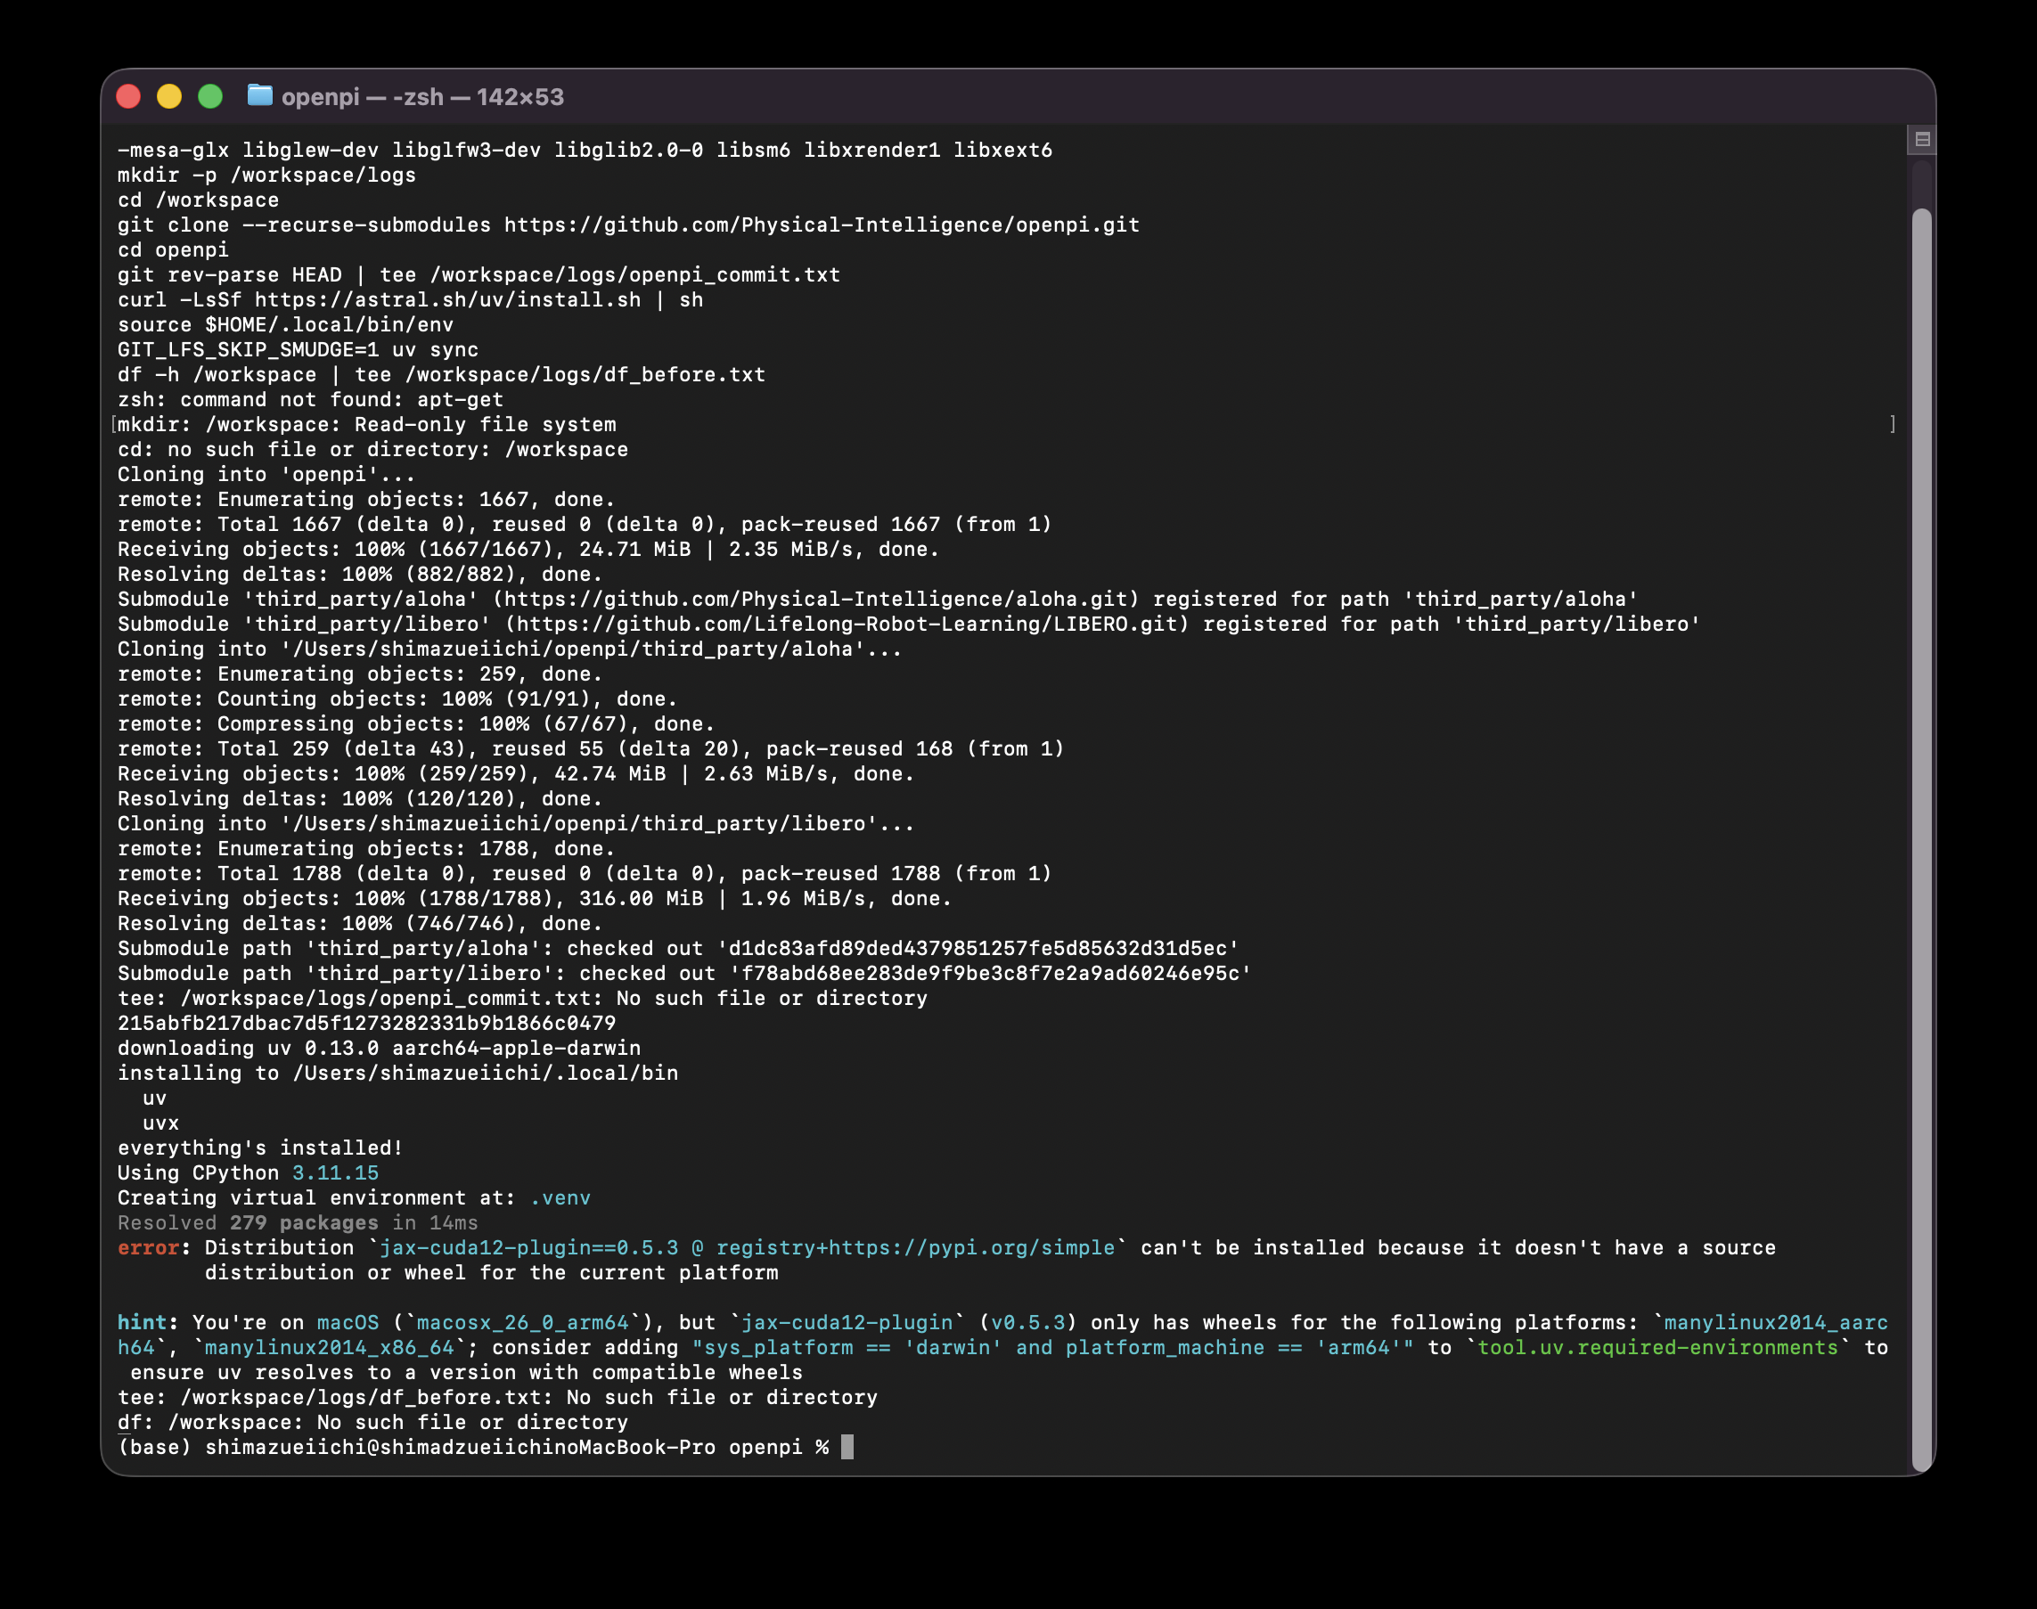Click the openpi folder proxy icon in title bar

(x=259, y=96)
